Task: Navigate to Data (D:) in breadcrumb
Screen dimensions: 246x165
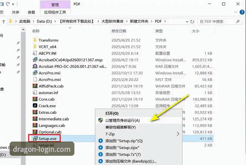Action: point(44,21)
